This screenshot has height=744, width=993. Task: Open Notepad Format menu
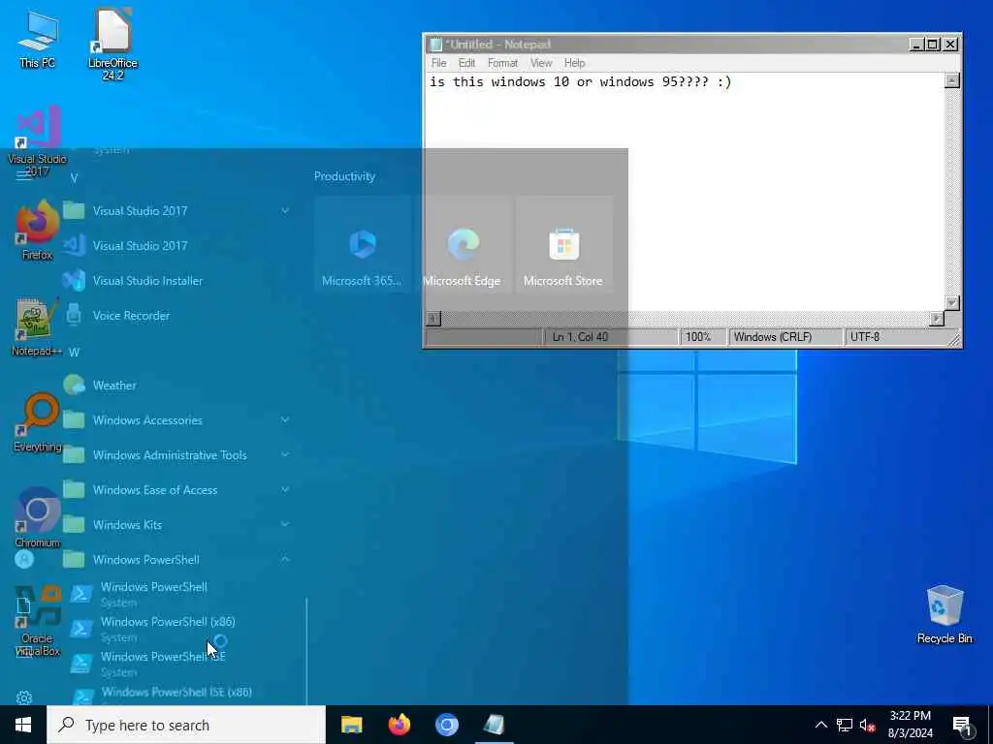click(503, 63)
